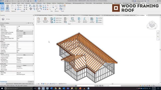Click Edit button for Graphic Display Options
This screenshot has width=161, height=90.
(x=25, y=34)
